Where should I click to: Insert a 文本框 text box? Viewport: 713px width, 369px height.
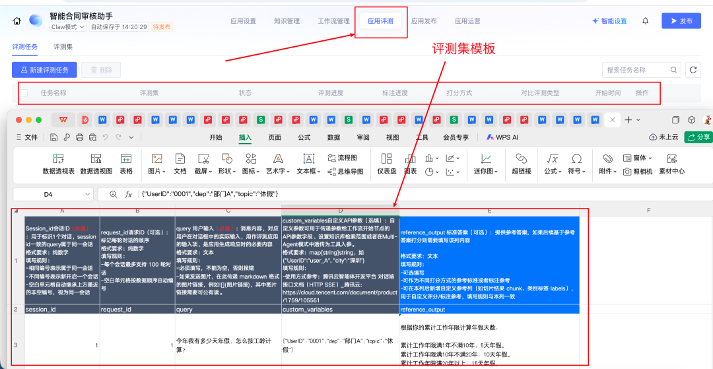[309, 164]
